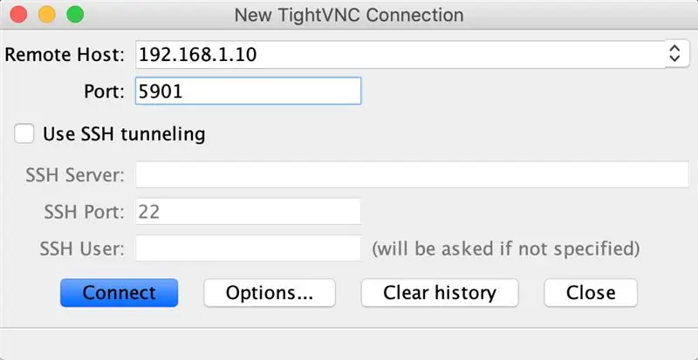Click the Use SSH tunneling label text
The image size is (698, 360).
point(124,134)
